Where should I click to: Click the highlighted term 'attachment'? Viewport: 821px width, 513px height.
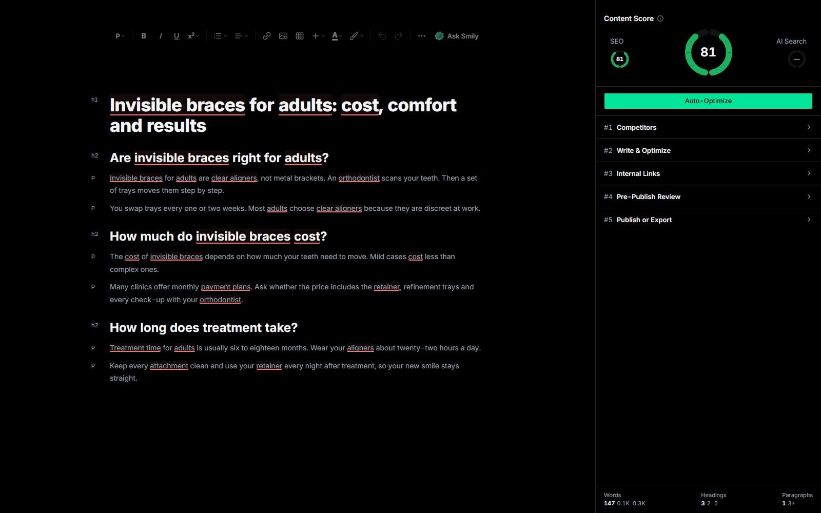(169, 366)
